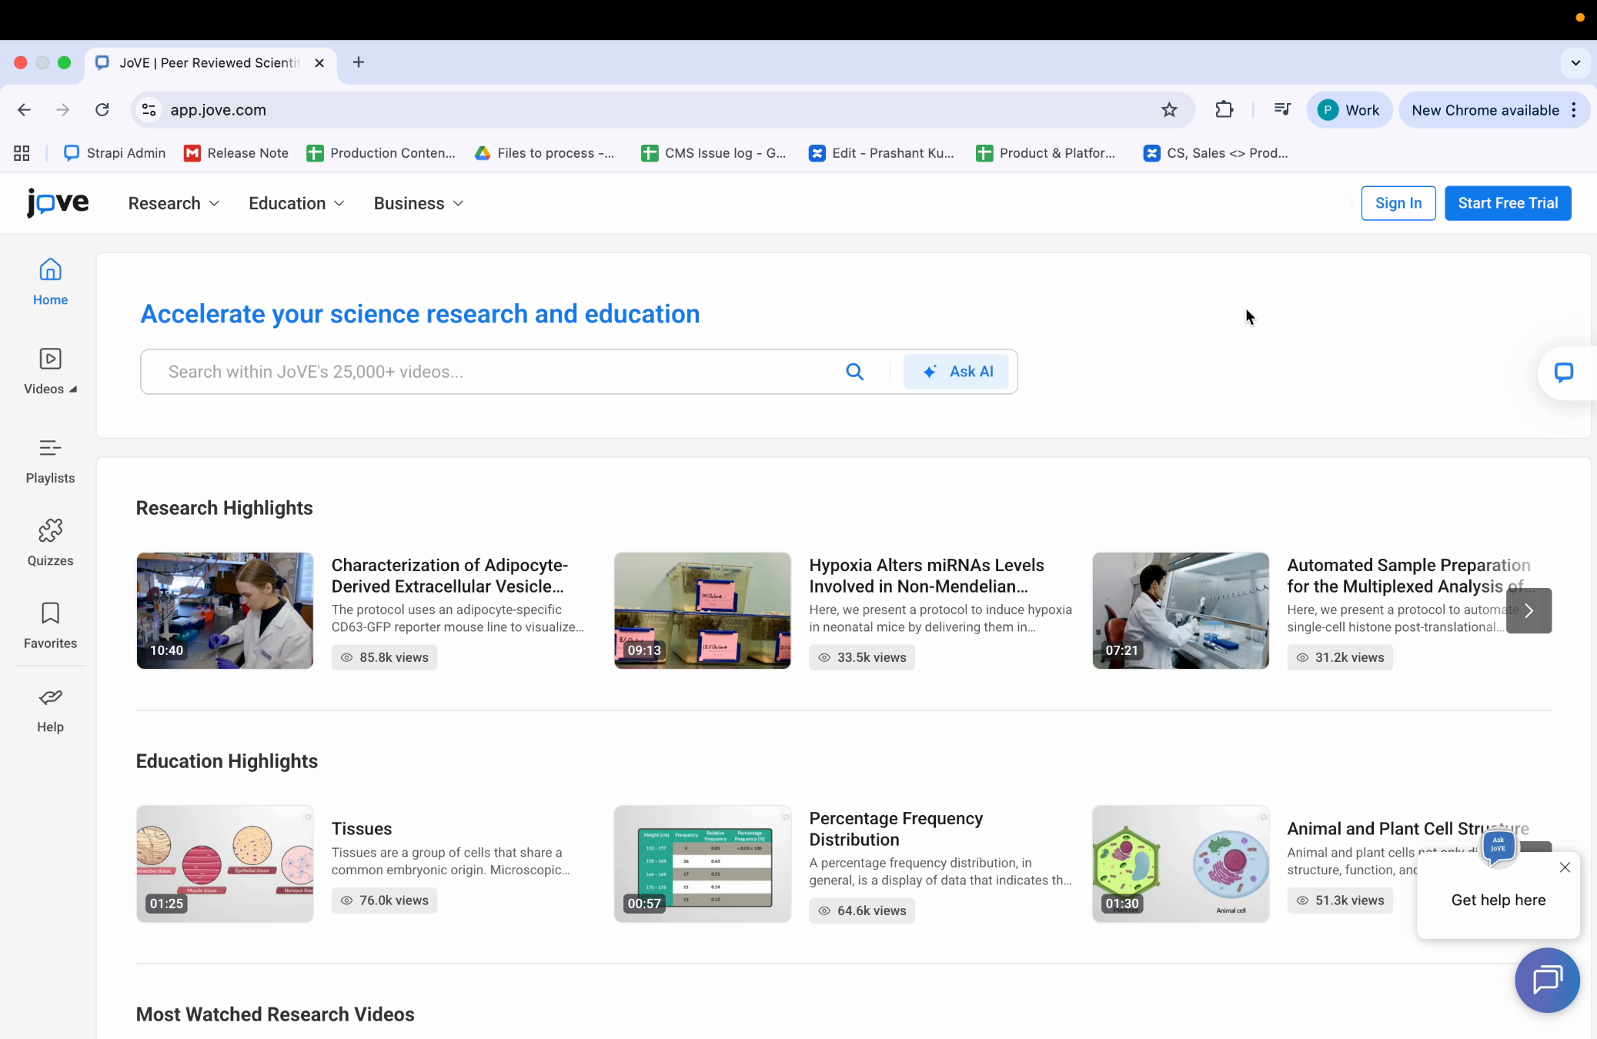Viewport: 1597px width, 1039px height.
Task: Open Chrome extensions puzzle icon
Action: point(1224,110)
